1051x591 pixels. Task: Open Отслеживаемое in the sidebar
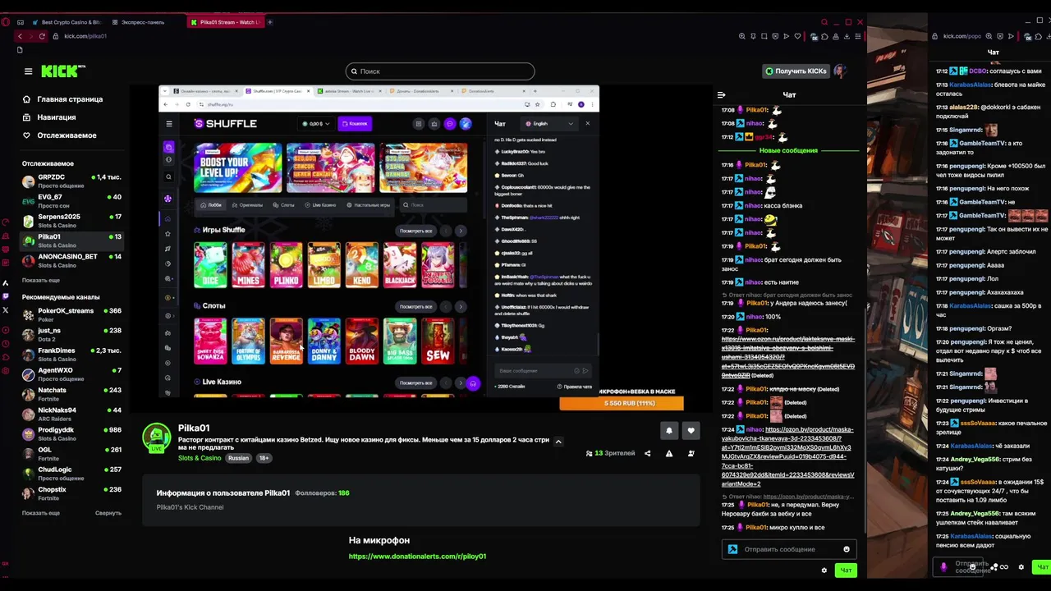(59, 135)
